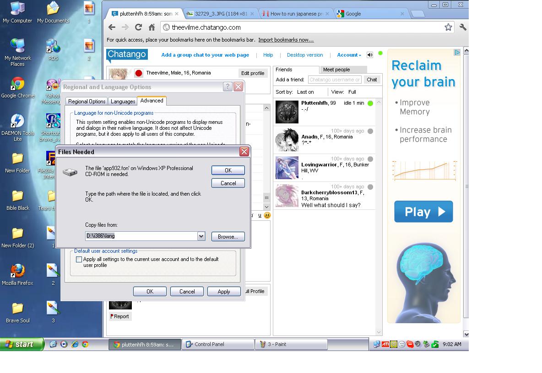542x373 pixels.
Task: Open the Help link in Chatango header
Action: (268, 55)
